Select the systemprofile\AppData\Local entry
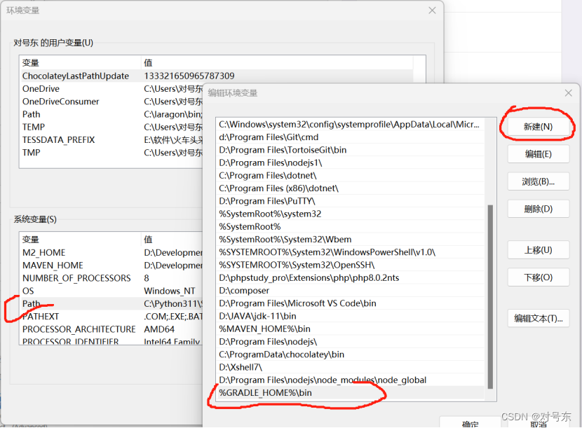Viewport: 582px width, 428px height. pyautogui.click(x=350, y=125)
